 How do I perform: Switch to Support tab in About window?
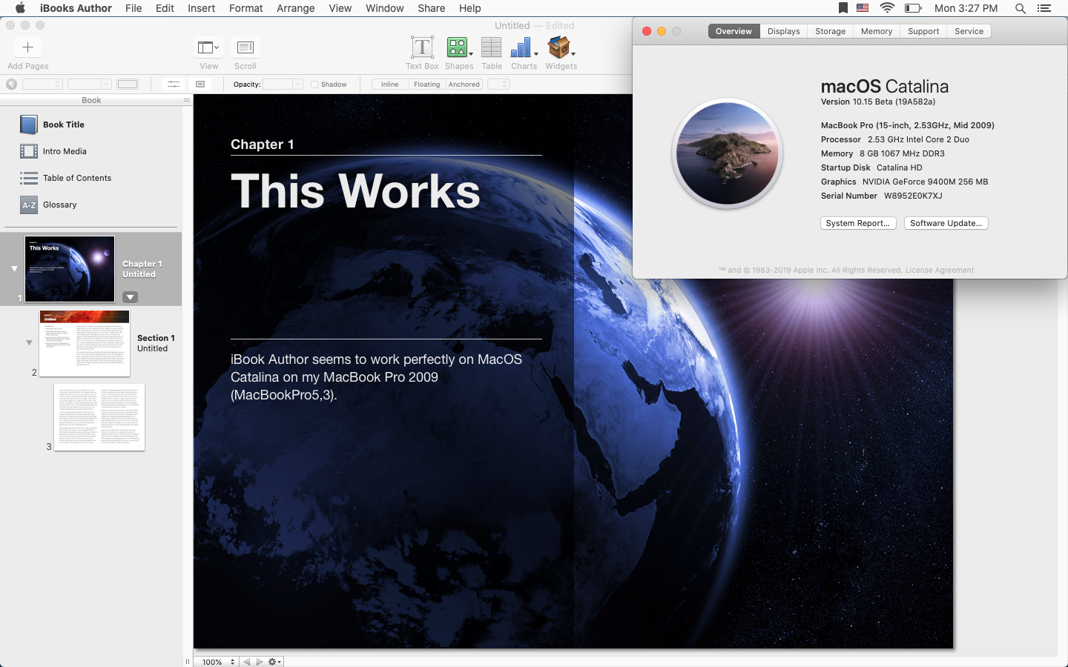(923, 31)
